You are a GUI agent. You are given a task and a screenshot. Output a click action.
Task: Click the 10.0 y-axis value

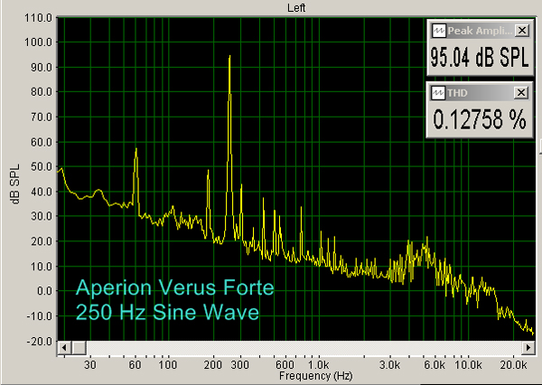click(x=42, y=266)
